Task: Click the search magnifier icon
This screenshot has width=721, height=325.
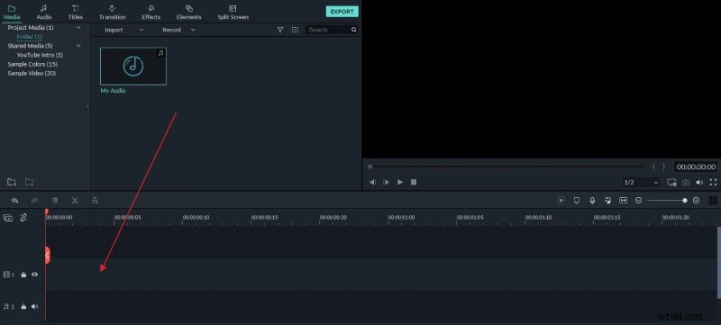Action: [x=353, y=30]
